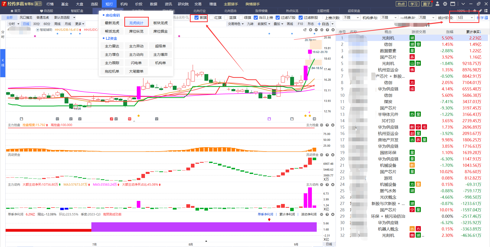The image size is (490, 247).
Task: Zoom out main K-line chart with minus icon
Action: (316, 30)
